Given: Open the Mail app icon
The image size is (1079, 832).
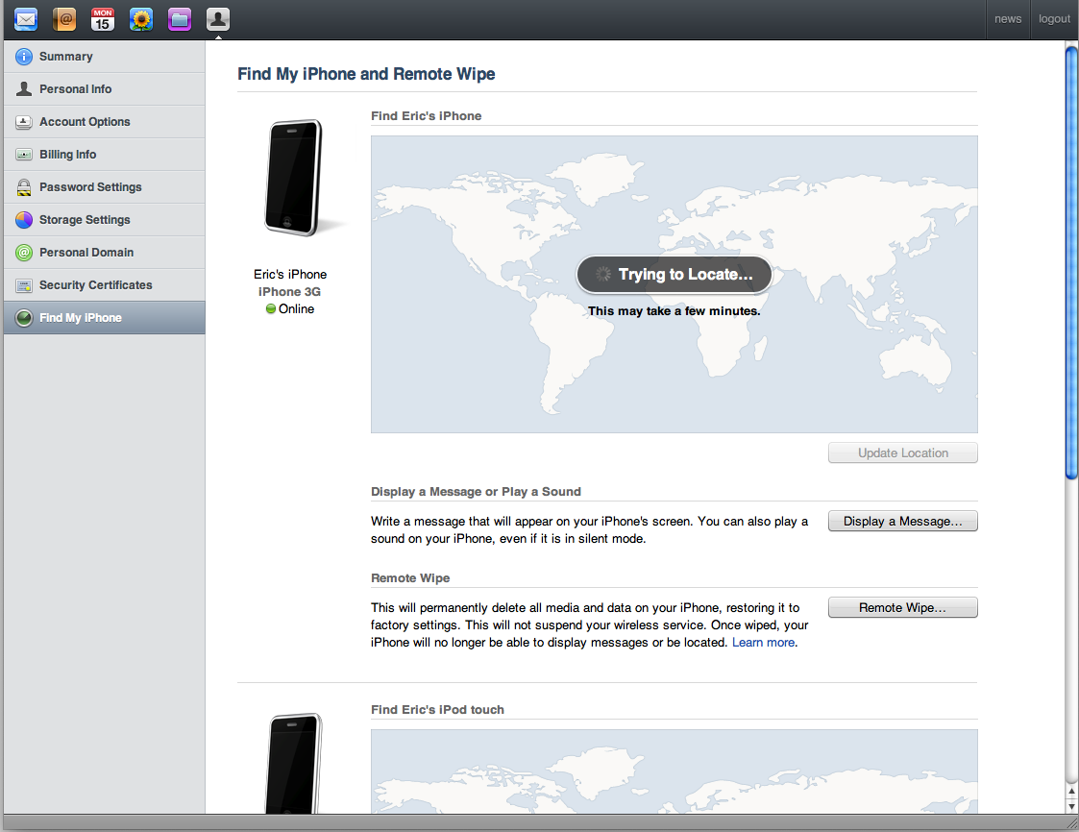Looking at the screenshot, I should pos(26,18).
